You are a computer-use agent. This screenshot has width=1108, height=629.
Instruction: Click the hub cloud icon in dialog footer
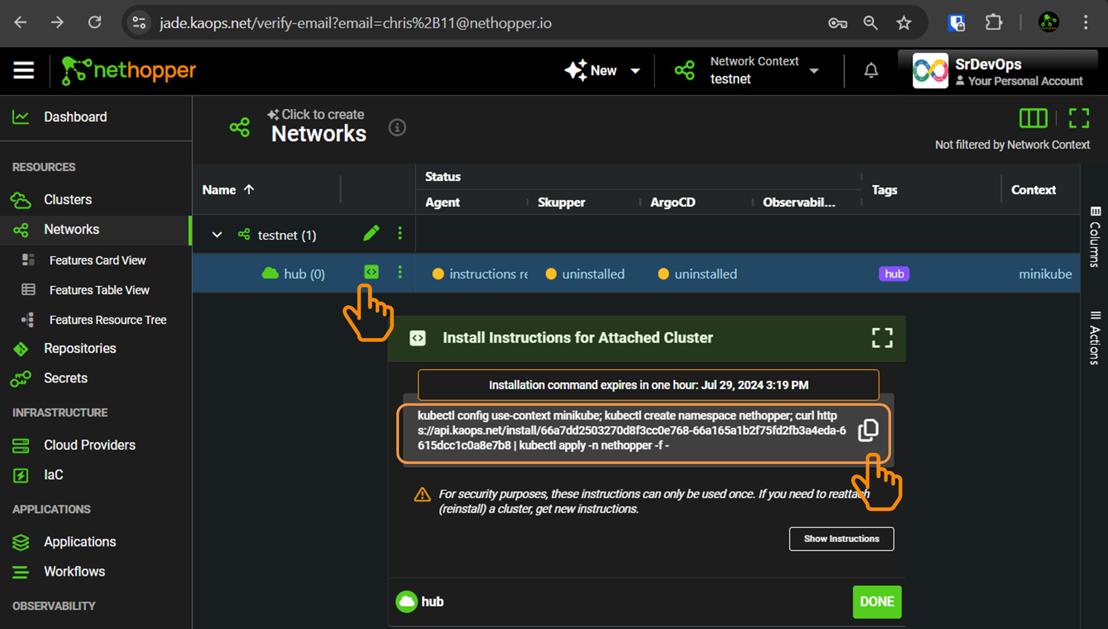(406, 601)
